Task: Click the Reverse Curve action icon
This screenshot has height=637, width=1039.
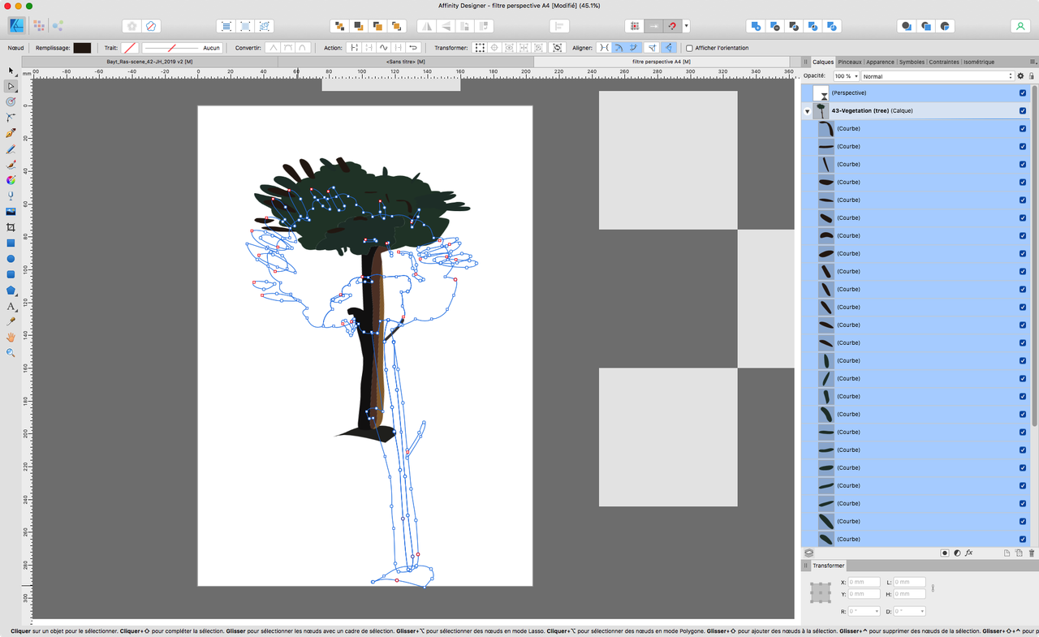Action: click(x=413, y=48)
